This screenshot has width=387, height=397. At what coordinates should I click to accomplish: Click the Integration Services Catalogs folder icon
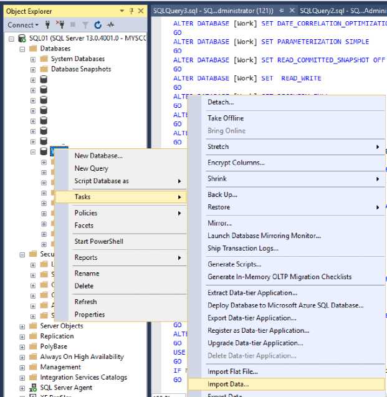coord(33,377)
